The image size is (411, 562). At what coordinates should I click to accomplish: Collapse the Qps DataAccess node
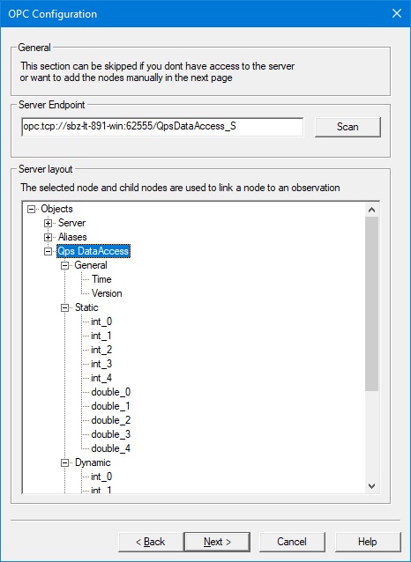pyautogui.click(x=48, y=252)
